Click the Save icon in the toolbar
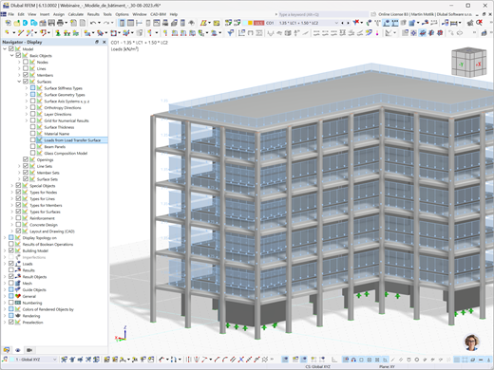 51,23
